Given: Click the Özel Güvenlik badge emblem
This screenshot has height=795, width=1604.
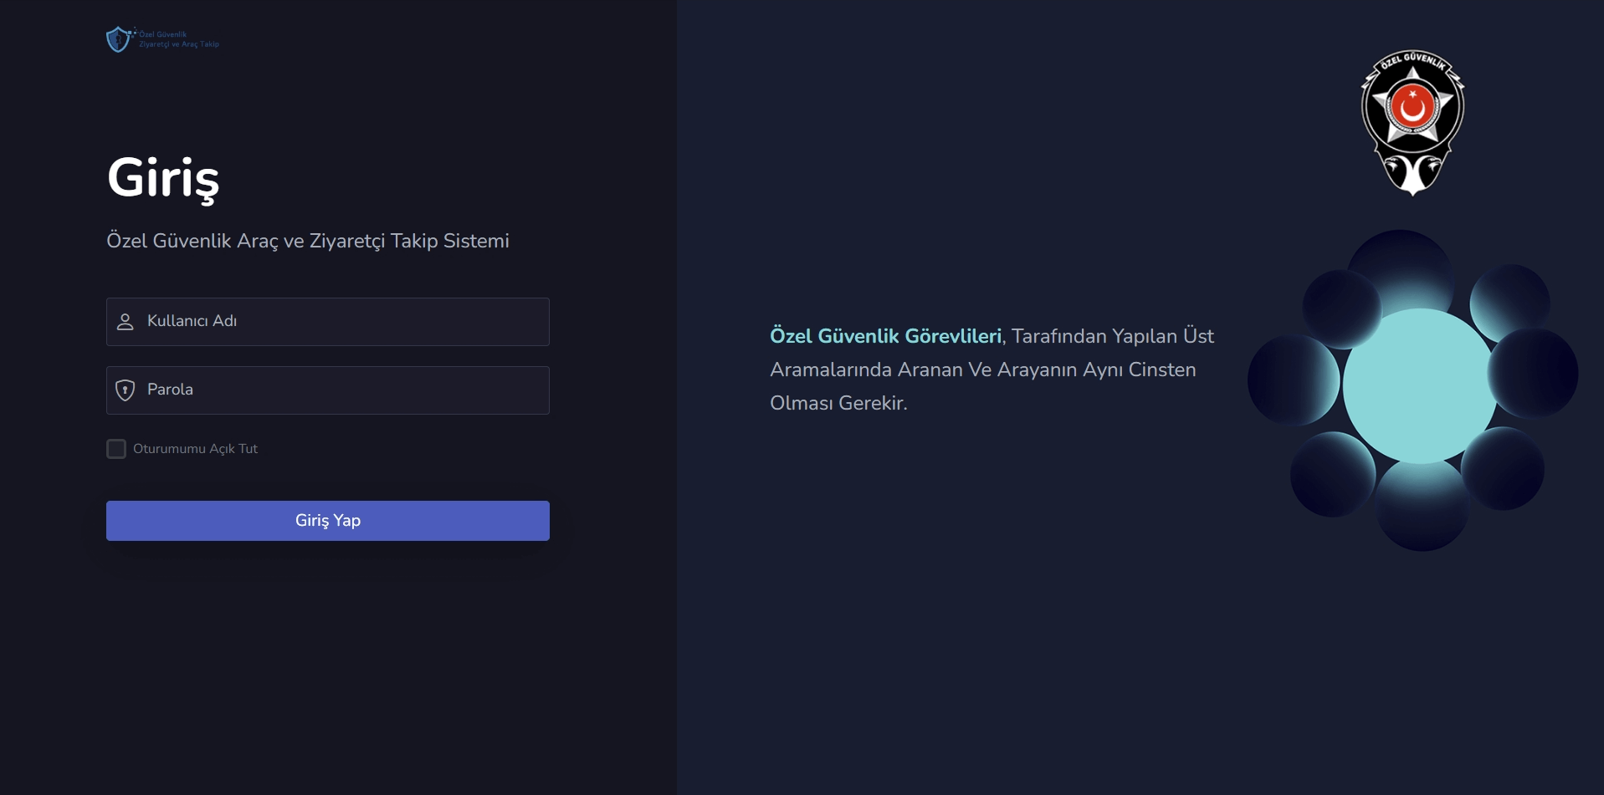Looking at the screenshot, I should point(1412,122).
